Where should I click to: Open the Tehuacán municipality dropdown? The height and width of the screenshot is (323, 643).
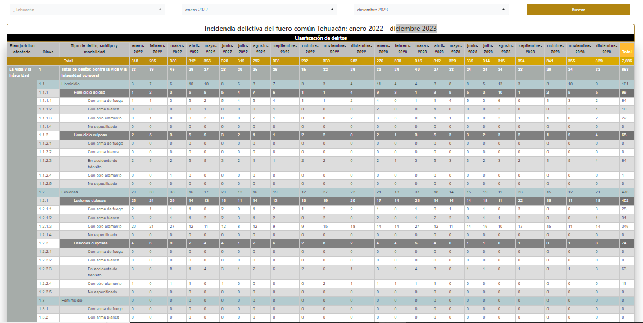(x=84, y=10)
